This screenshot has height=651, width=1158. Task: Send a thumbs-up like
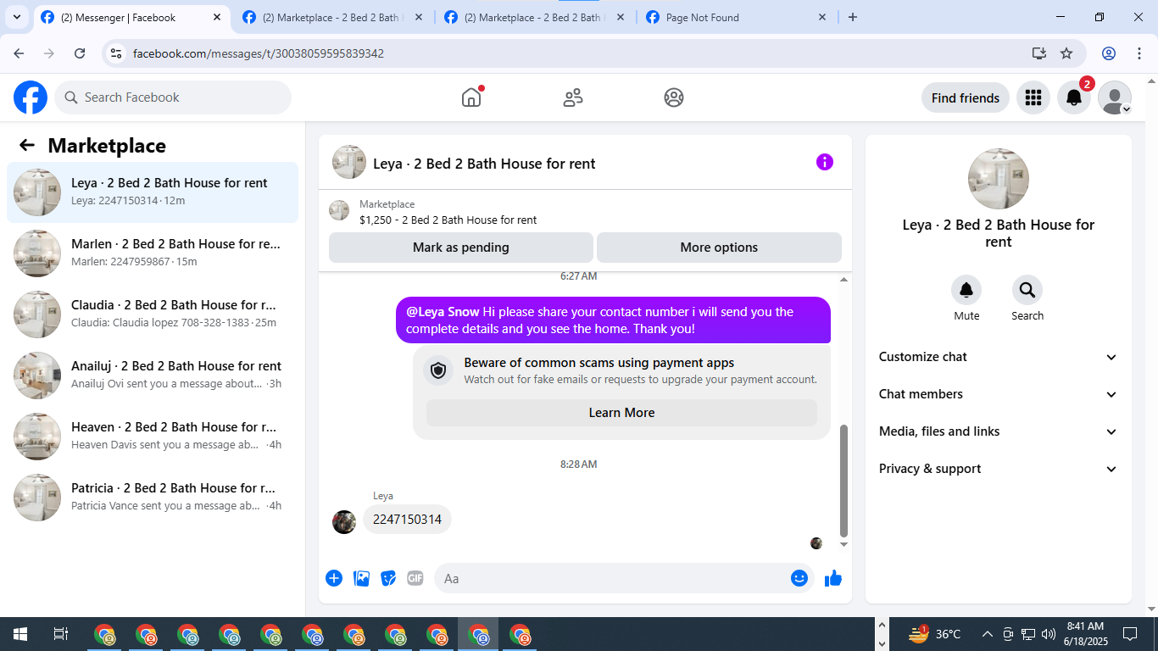[x=833, y=578]
